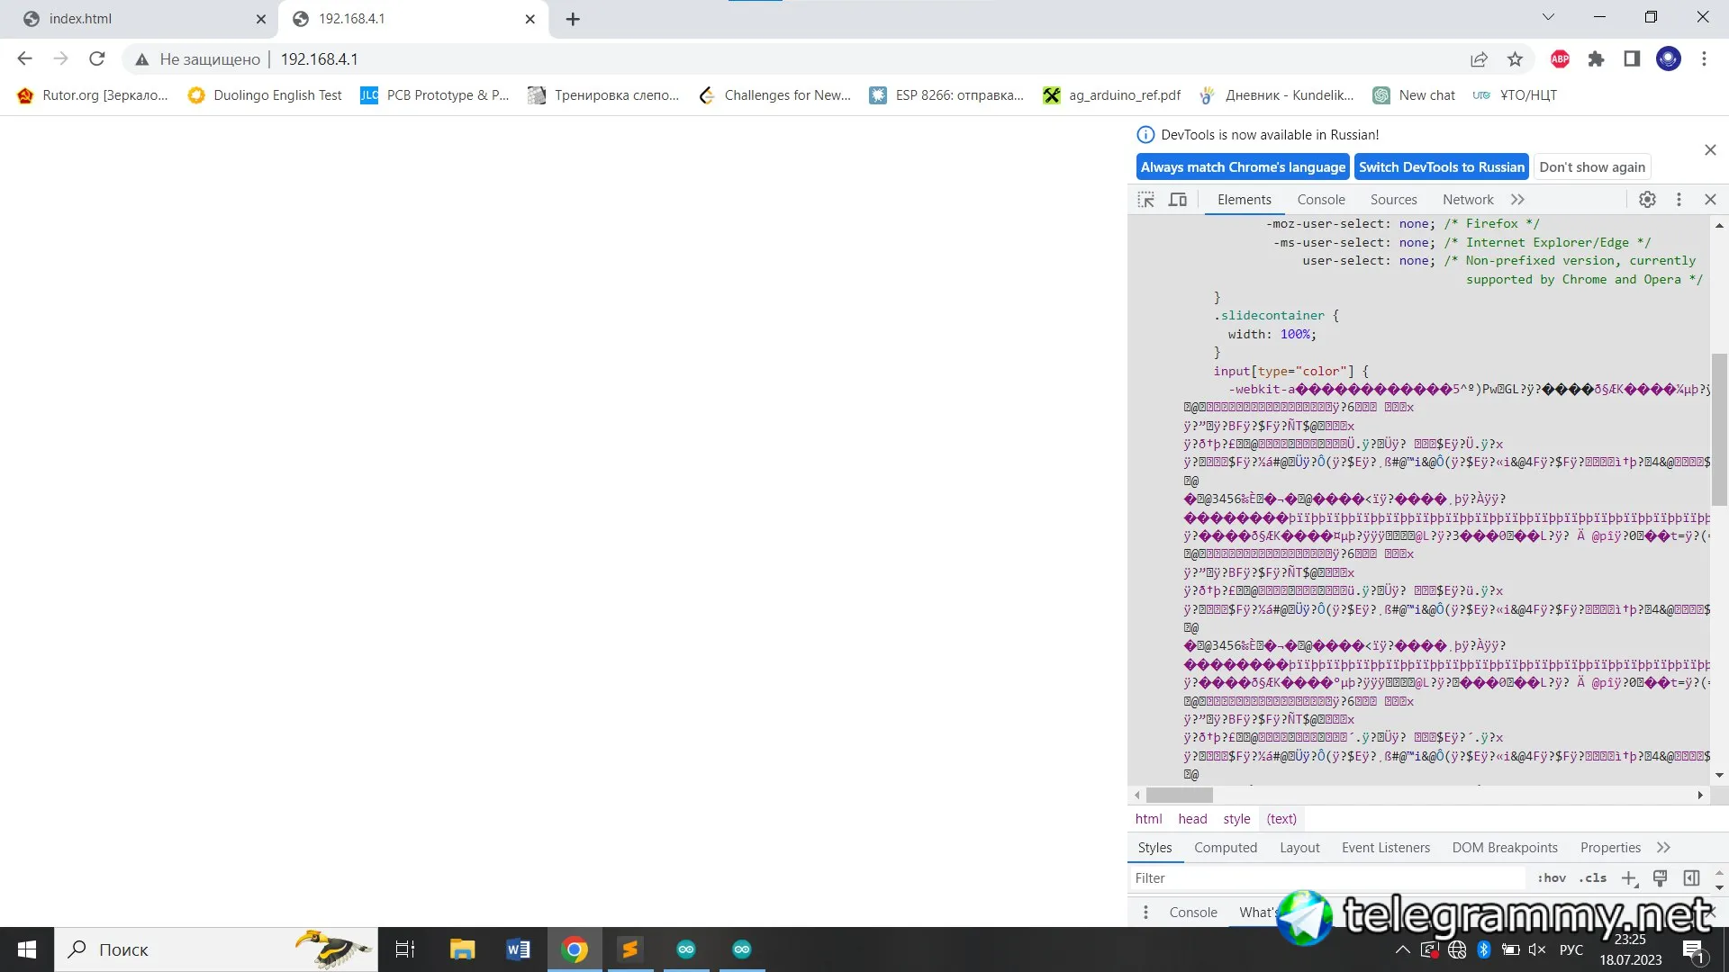
Task: Click the AdBlock Plus extension icon
Action: tap(1560, 59)
